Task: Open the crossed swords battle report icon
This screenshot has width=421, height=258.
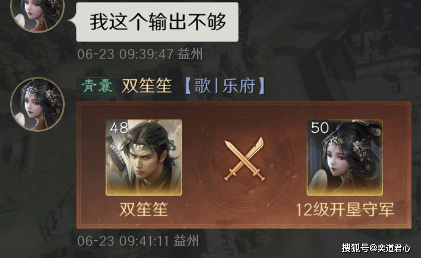Action: [244, 159]
